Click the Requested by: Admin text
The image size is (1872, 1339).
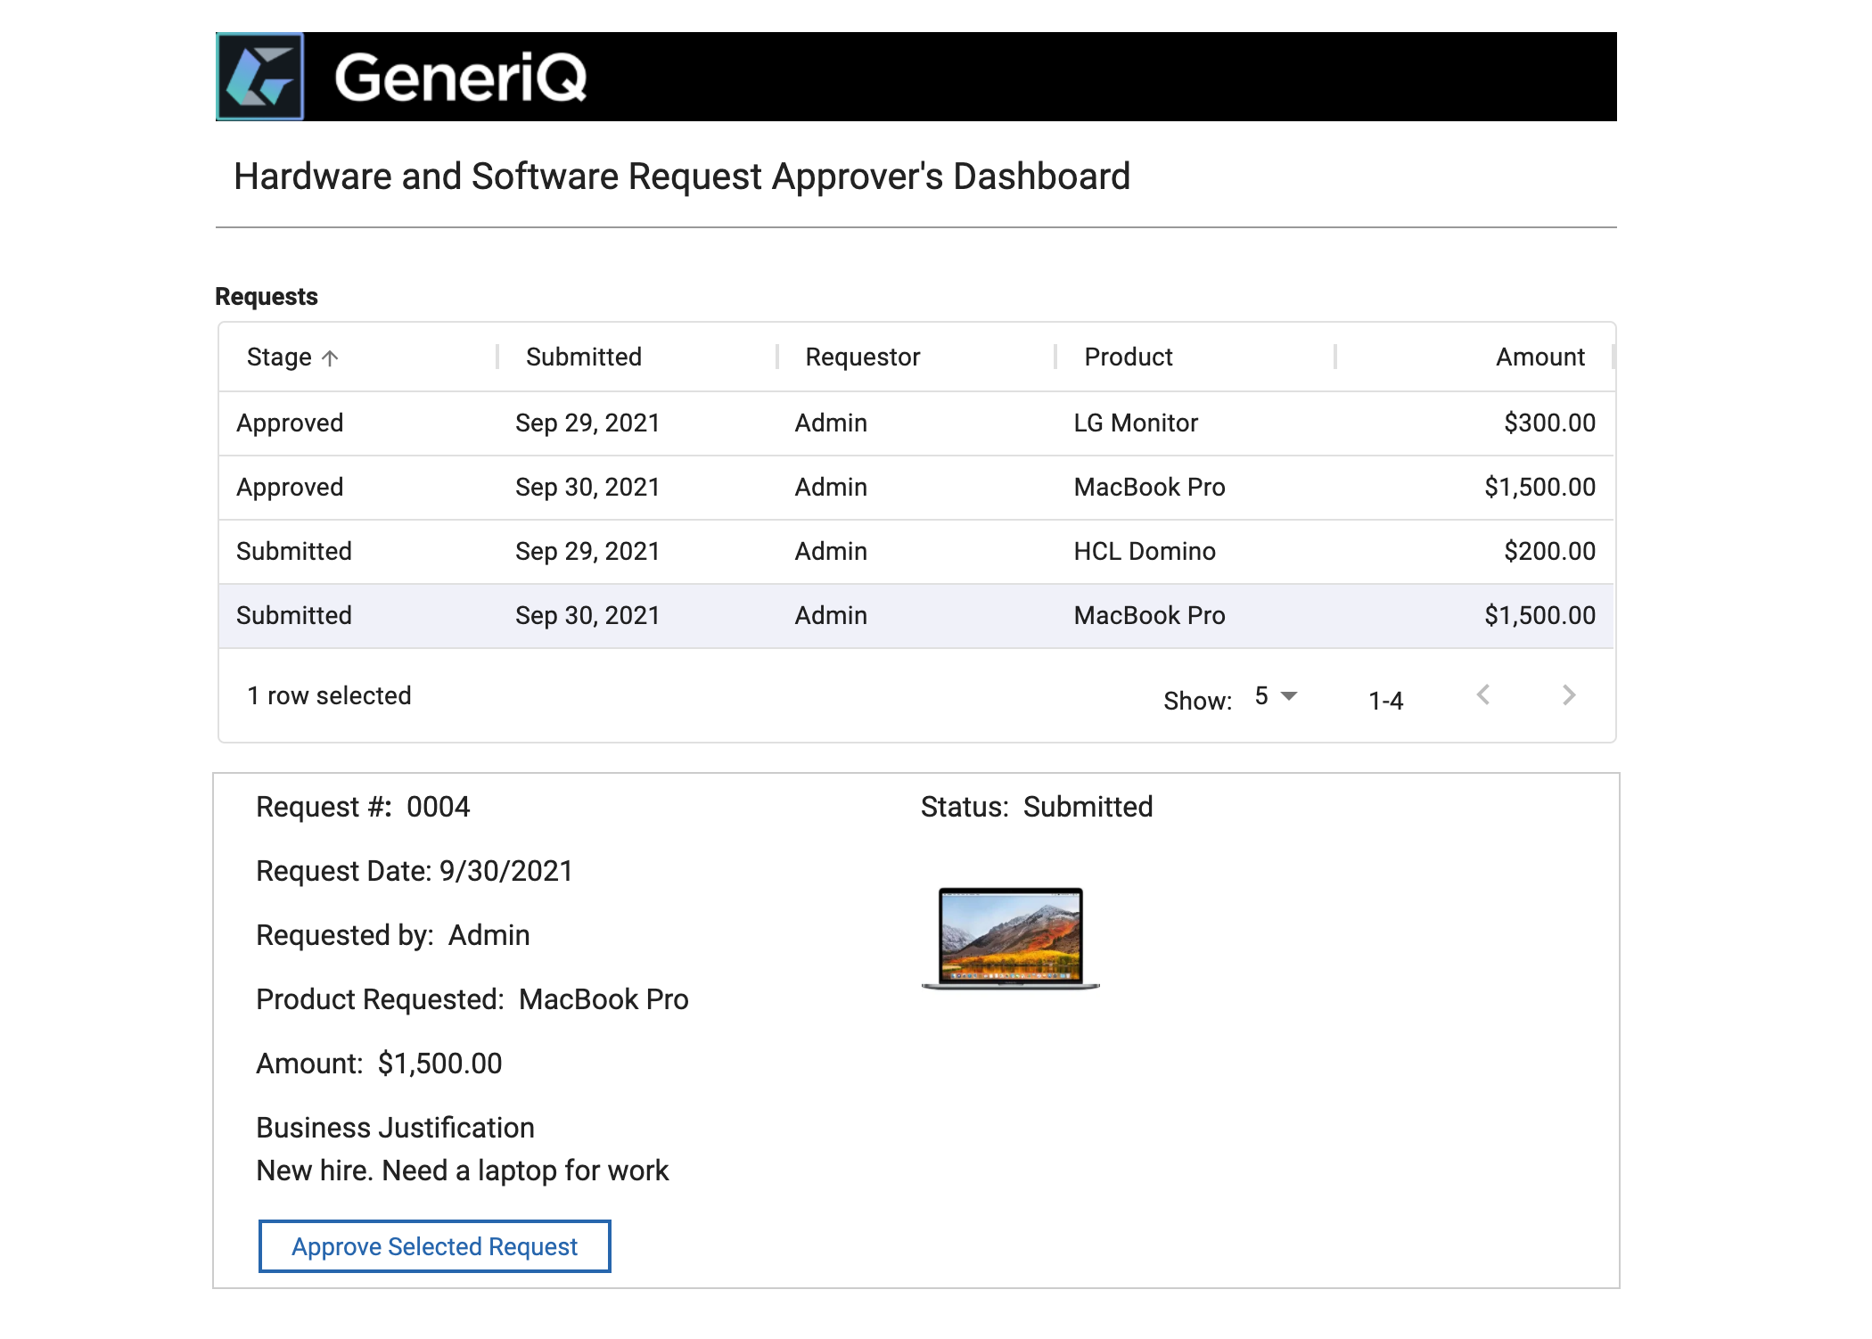393,936
